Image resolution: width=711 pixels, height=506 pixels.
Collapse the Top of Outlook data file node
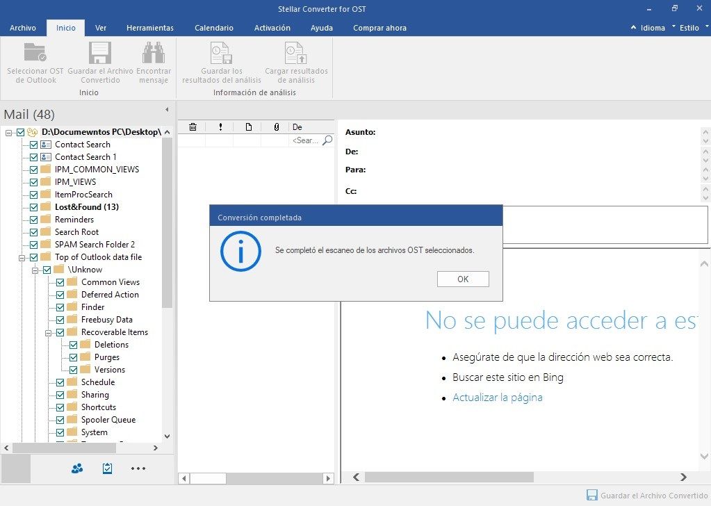22,258
